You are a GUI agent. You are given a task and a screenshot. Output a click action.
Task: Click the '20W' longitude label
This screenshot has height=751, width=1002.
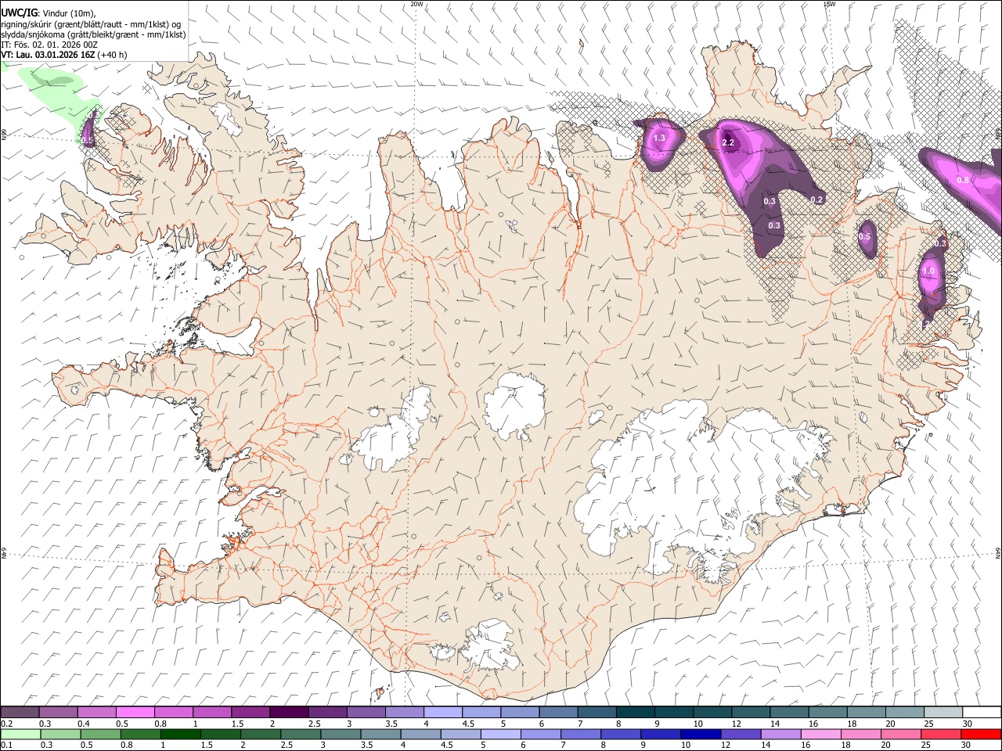click(416, 4)
